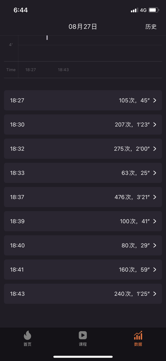Expand the 18:30 record chevron
Image resolution: width=166 pixels, height=361 pixels.
tap(155, 125)
